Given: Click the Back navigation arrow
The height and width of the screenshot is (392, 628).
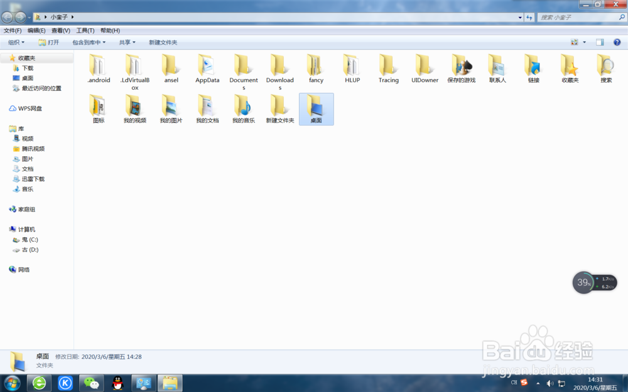Looking at the screenshot, I should click(7, 17).
